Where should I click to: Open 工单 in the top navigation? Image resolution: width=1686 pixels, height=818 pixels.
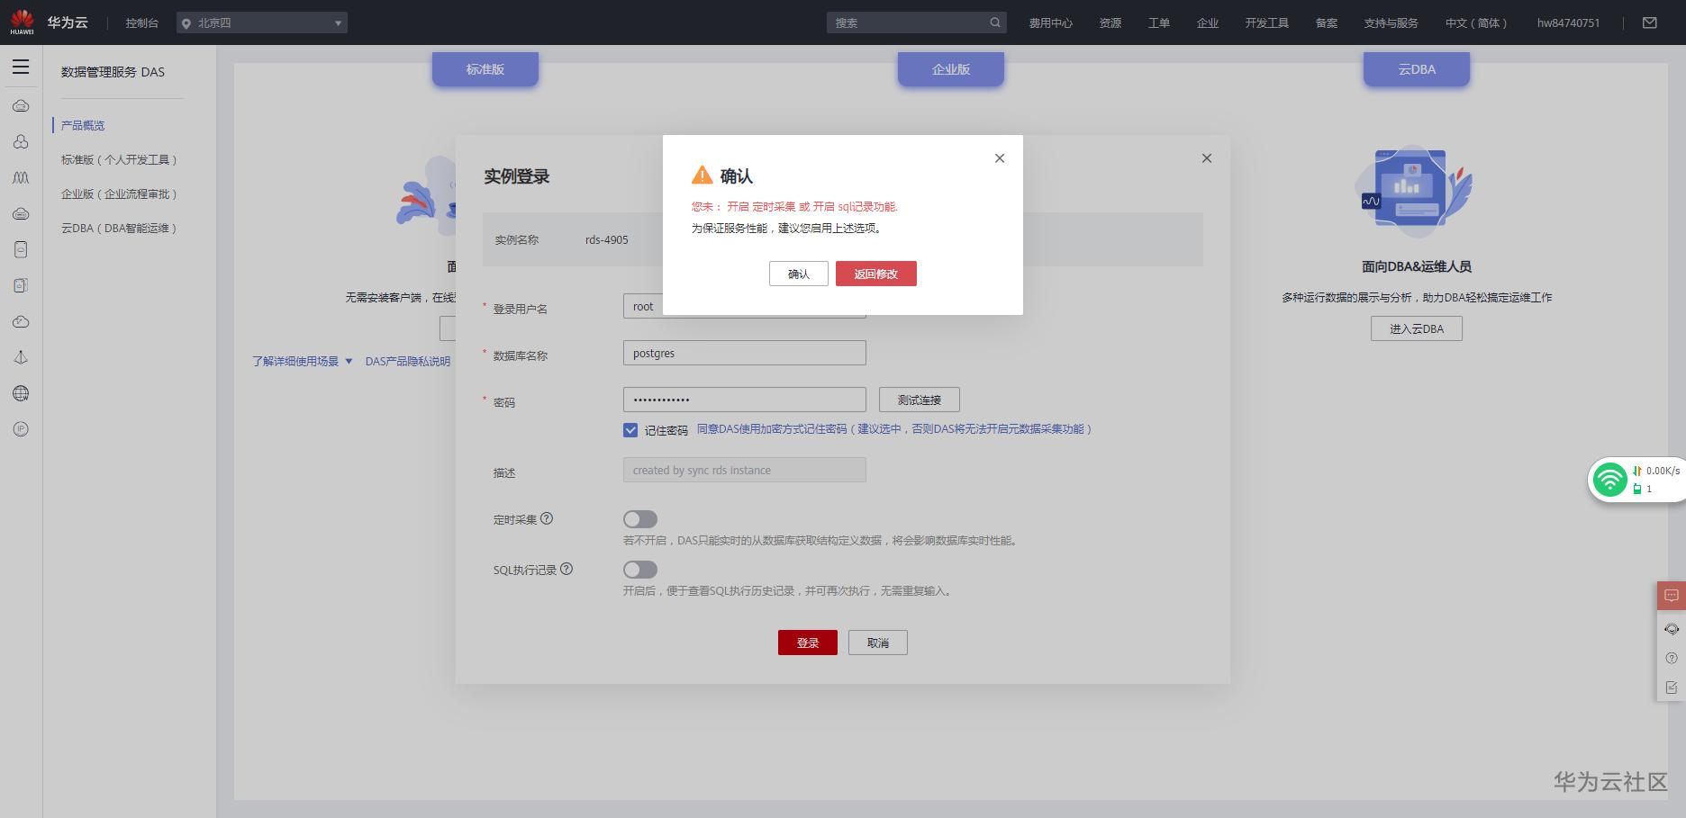pyautogui.click(x=1159, y=22)
